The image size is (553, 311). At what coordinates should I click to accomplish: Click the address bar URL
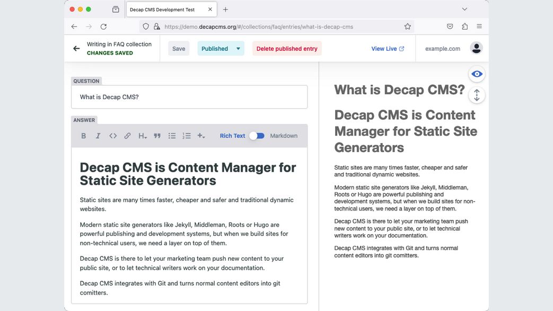(259, 27)
